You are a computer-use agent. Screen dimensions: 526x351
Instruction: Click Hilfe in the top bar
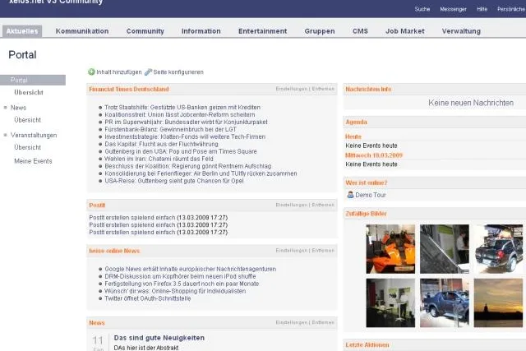pos(482,9)
